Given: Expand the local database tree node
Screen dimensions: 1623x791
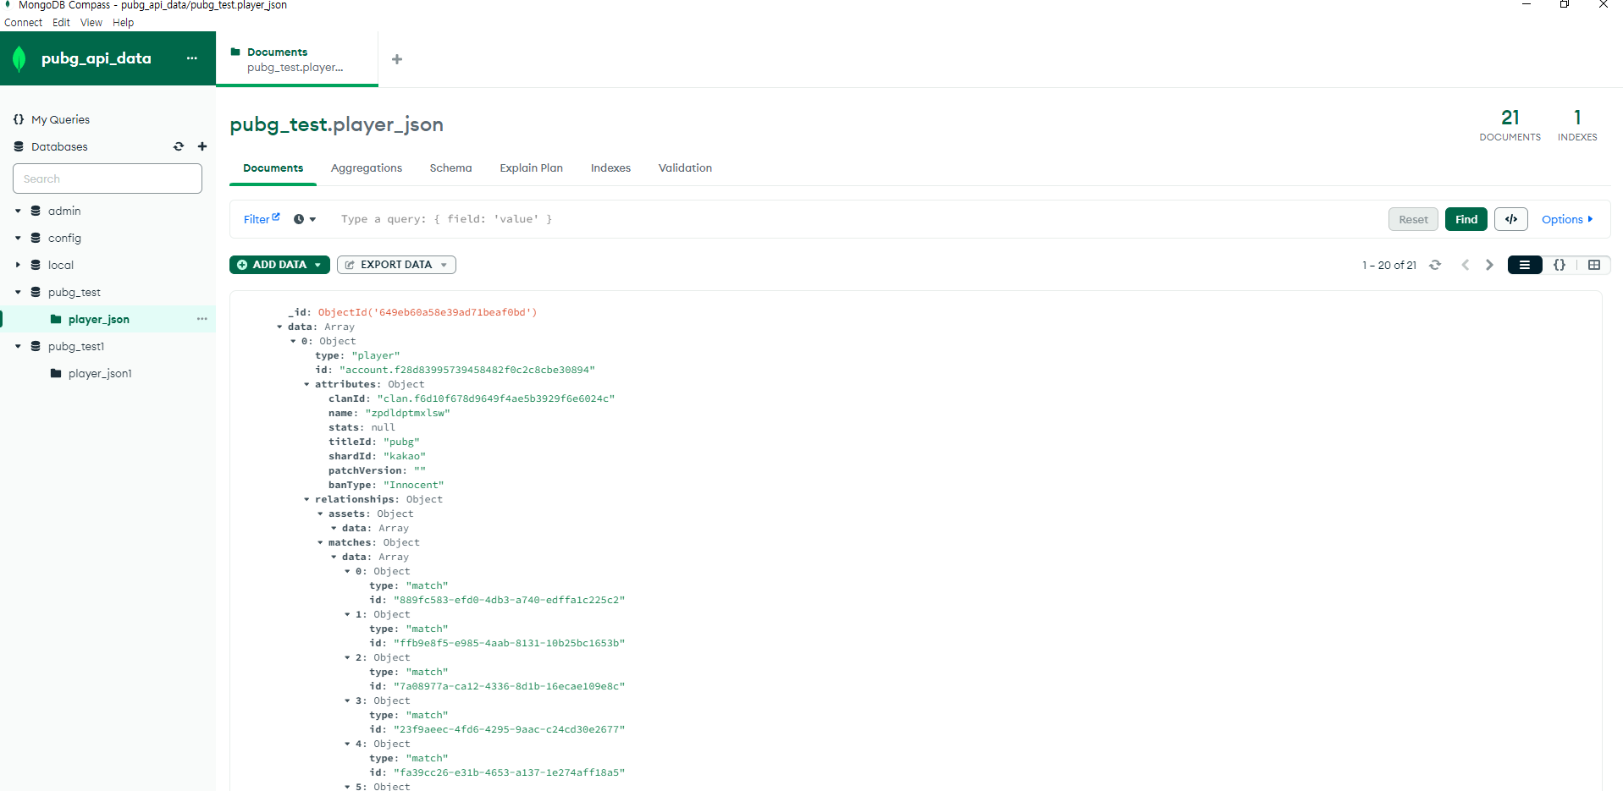Looking at the screenshot, I should tap(18, 265).
